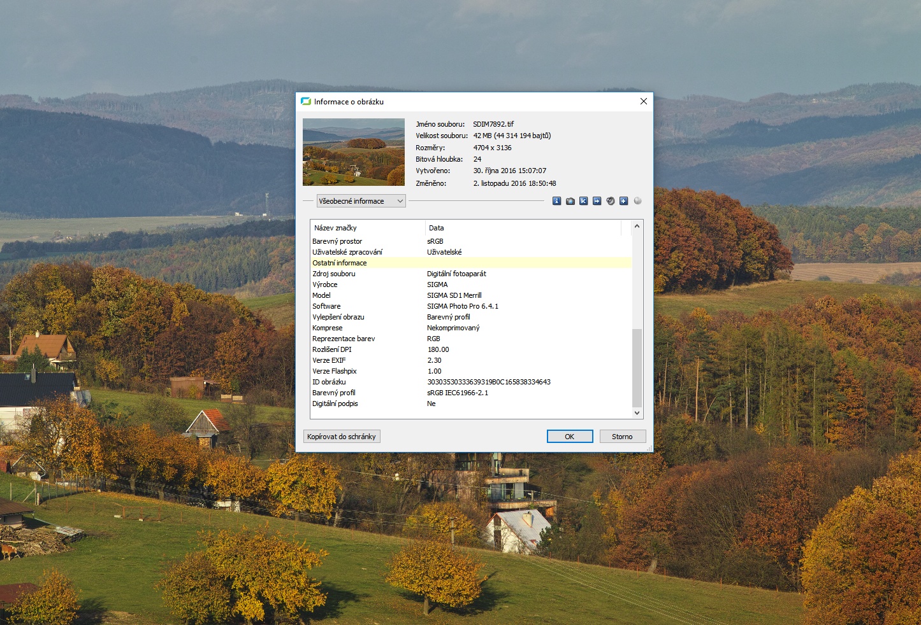Screen dimensions: 921x625
Task: Click the image thumbnail preview
Action: coord(354,152)
